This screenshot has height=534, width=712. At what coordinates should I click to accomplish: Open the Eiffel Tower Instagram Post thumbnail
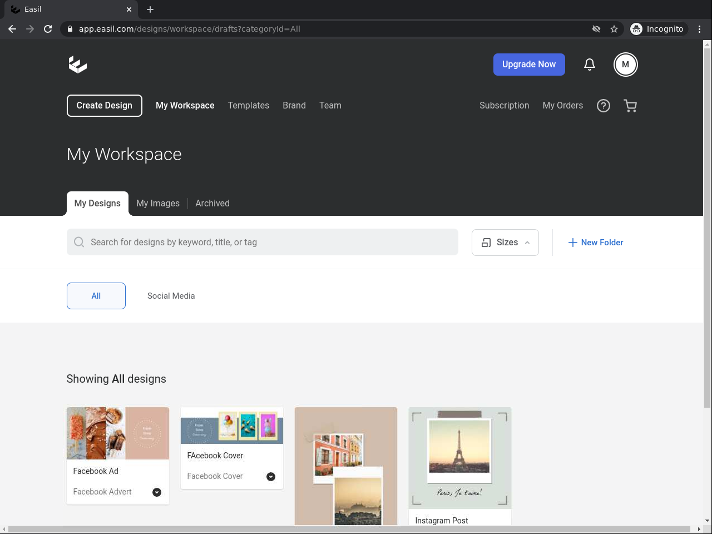[x=460, y=458]
